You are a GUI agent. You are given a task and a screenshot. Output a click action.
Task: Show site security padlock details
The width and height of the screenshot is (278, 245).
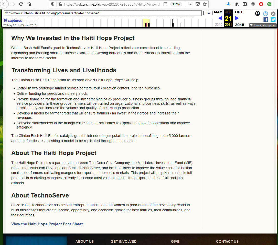click(60, 4)
